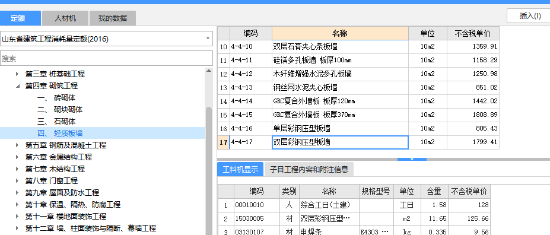Click 综合工日(土建) material row
This screenshot has width=550, height=235.
tap(354, 205)
